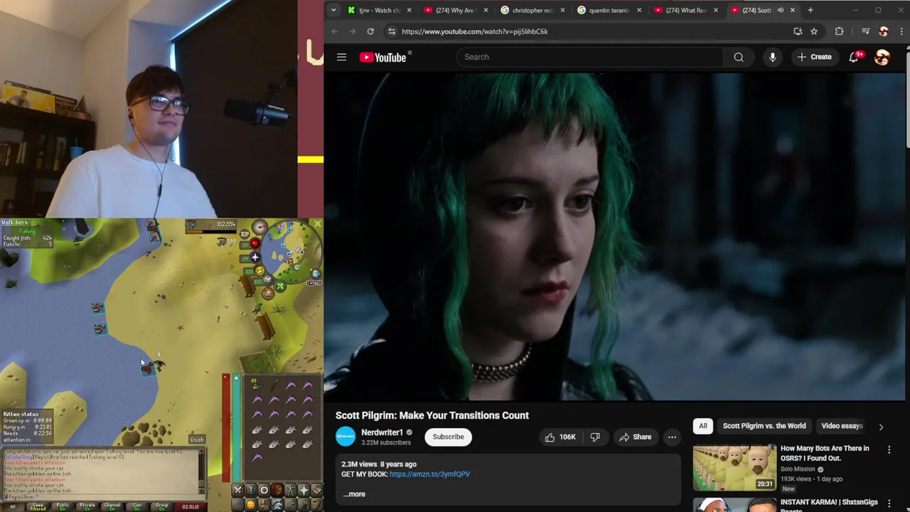Switch to the tjnv Kick tab
The height and width of the screenshot is (512, 910).
tap(380, 10)
